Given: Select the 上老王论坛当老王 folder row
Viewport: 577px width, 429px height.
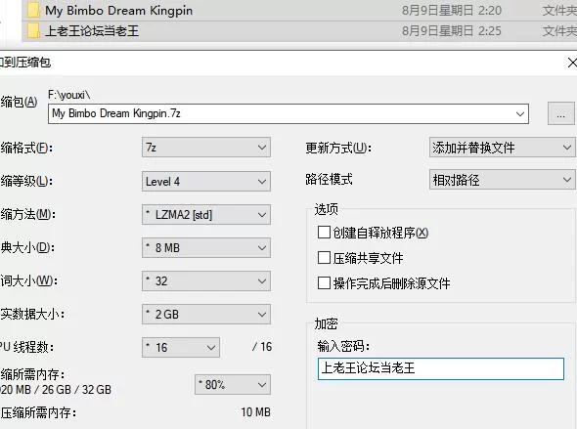Looking at the screenshot, I should [299, 31].
